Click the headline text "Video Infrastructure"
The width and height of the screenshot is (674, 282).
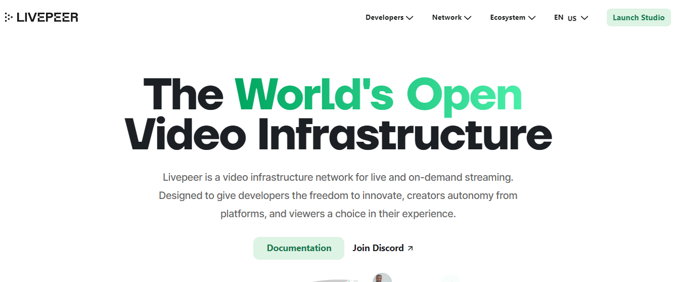coord(338,134)
